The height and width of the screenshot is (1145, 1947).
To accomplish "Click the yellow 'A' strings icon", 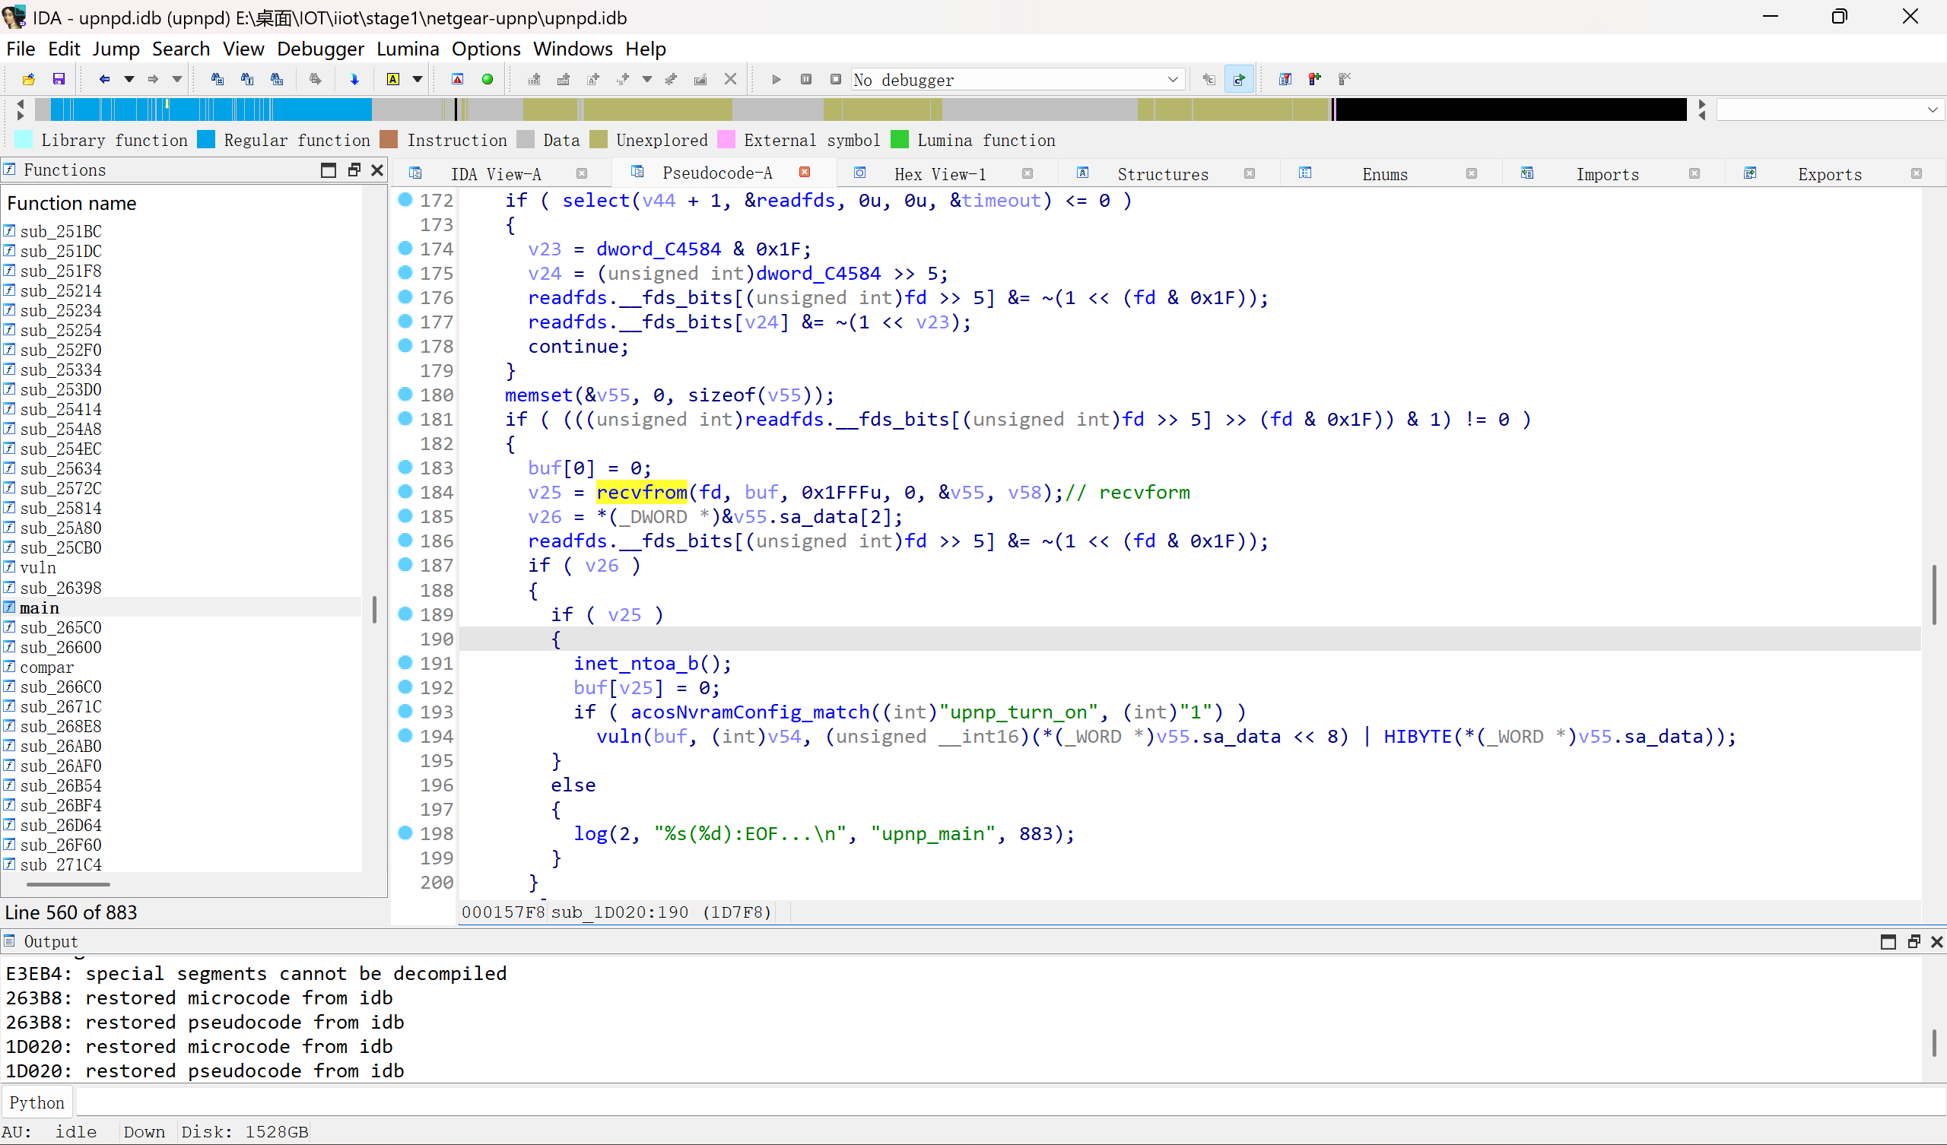I will click(x=393, y=79).
